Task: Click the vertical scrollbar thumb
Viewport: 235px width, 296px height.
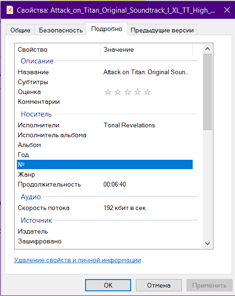Action: (x=207, y=92)
